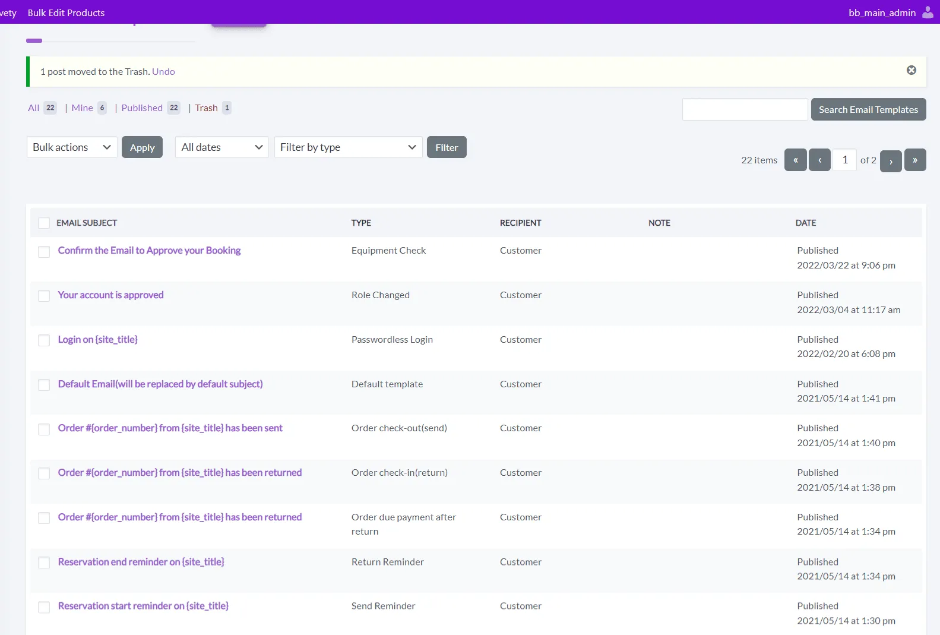
Task: Tick the checkbox for Login on {site_title}
Action: [44, 340]
